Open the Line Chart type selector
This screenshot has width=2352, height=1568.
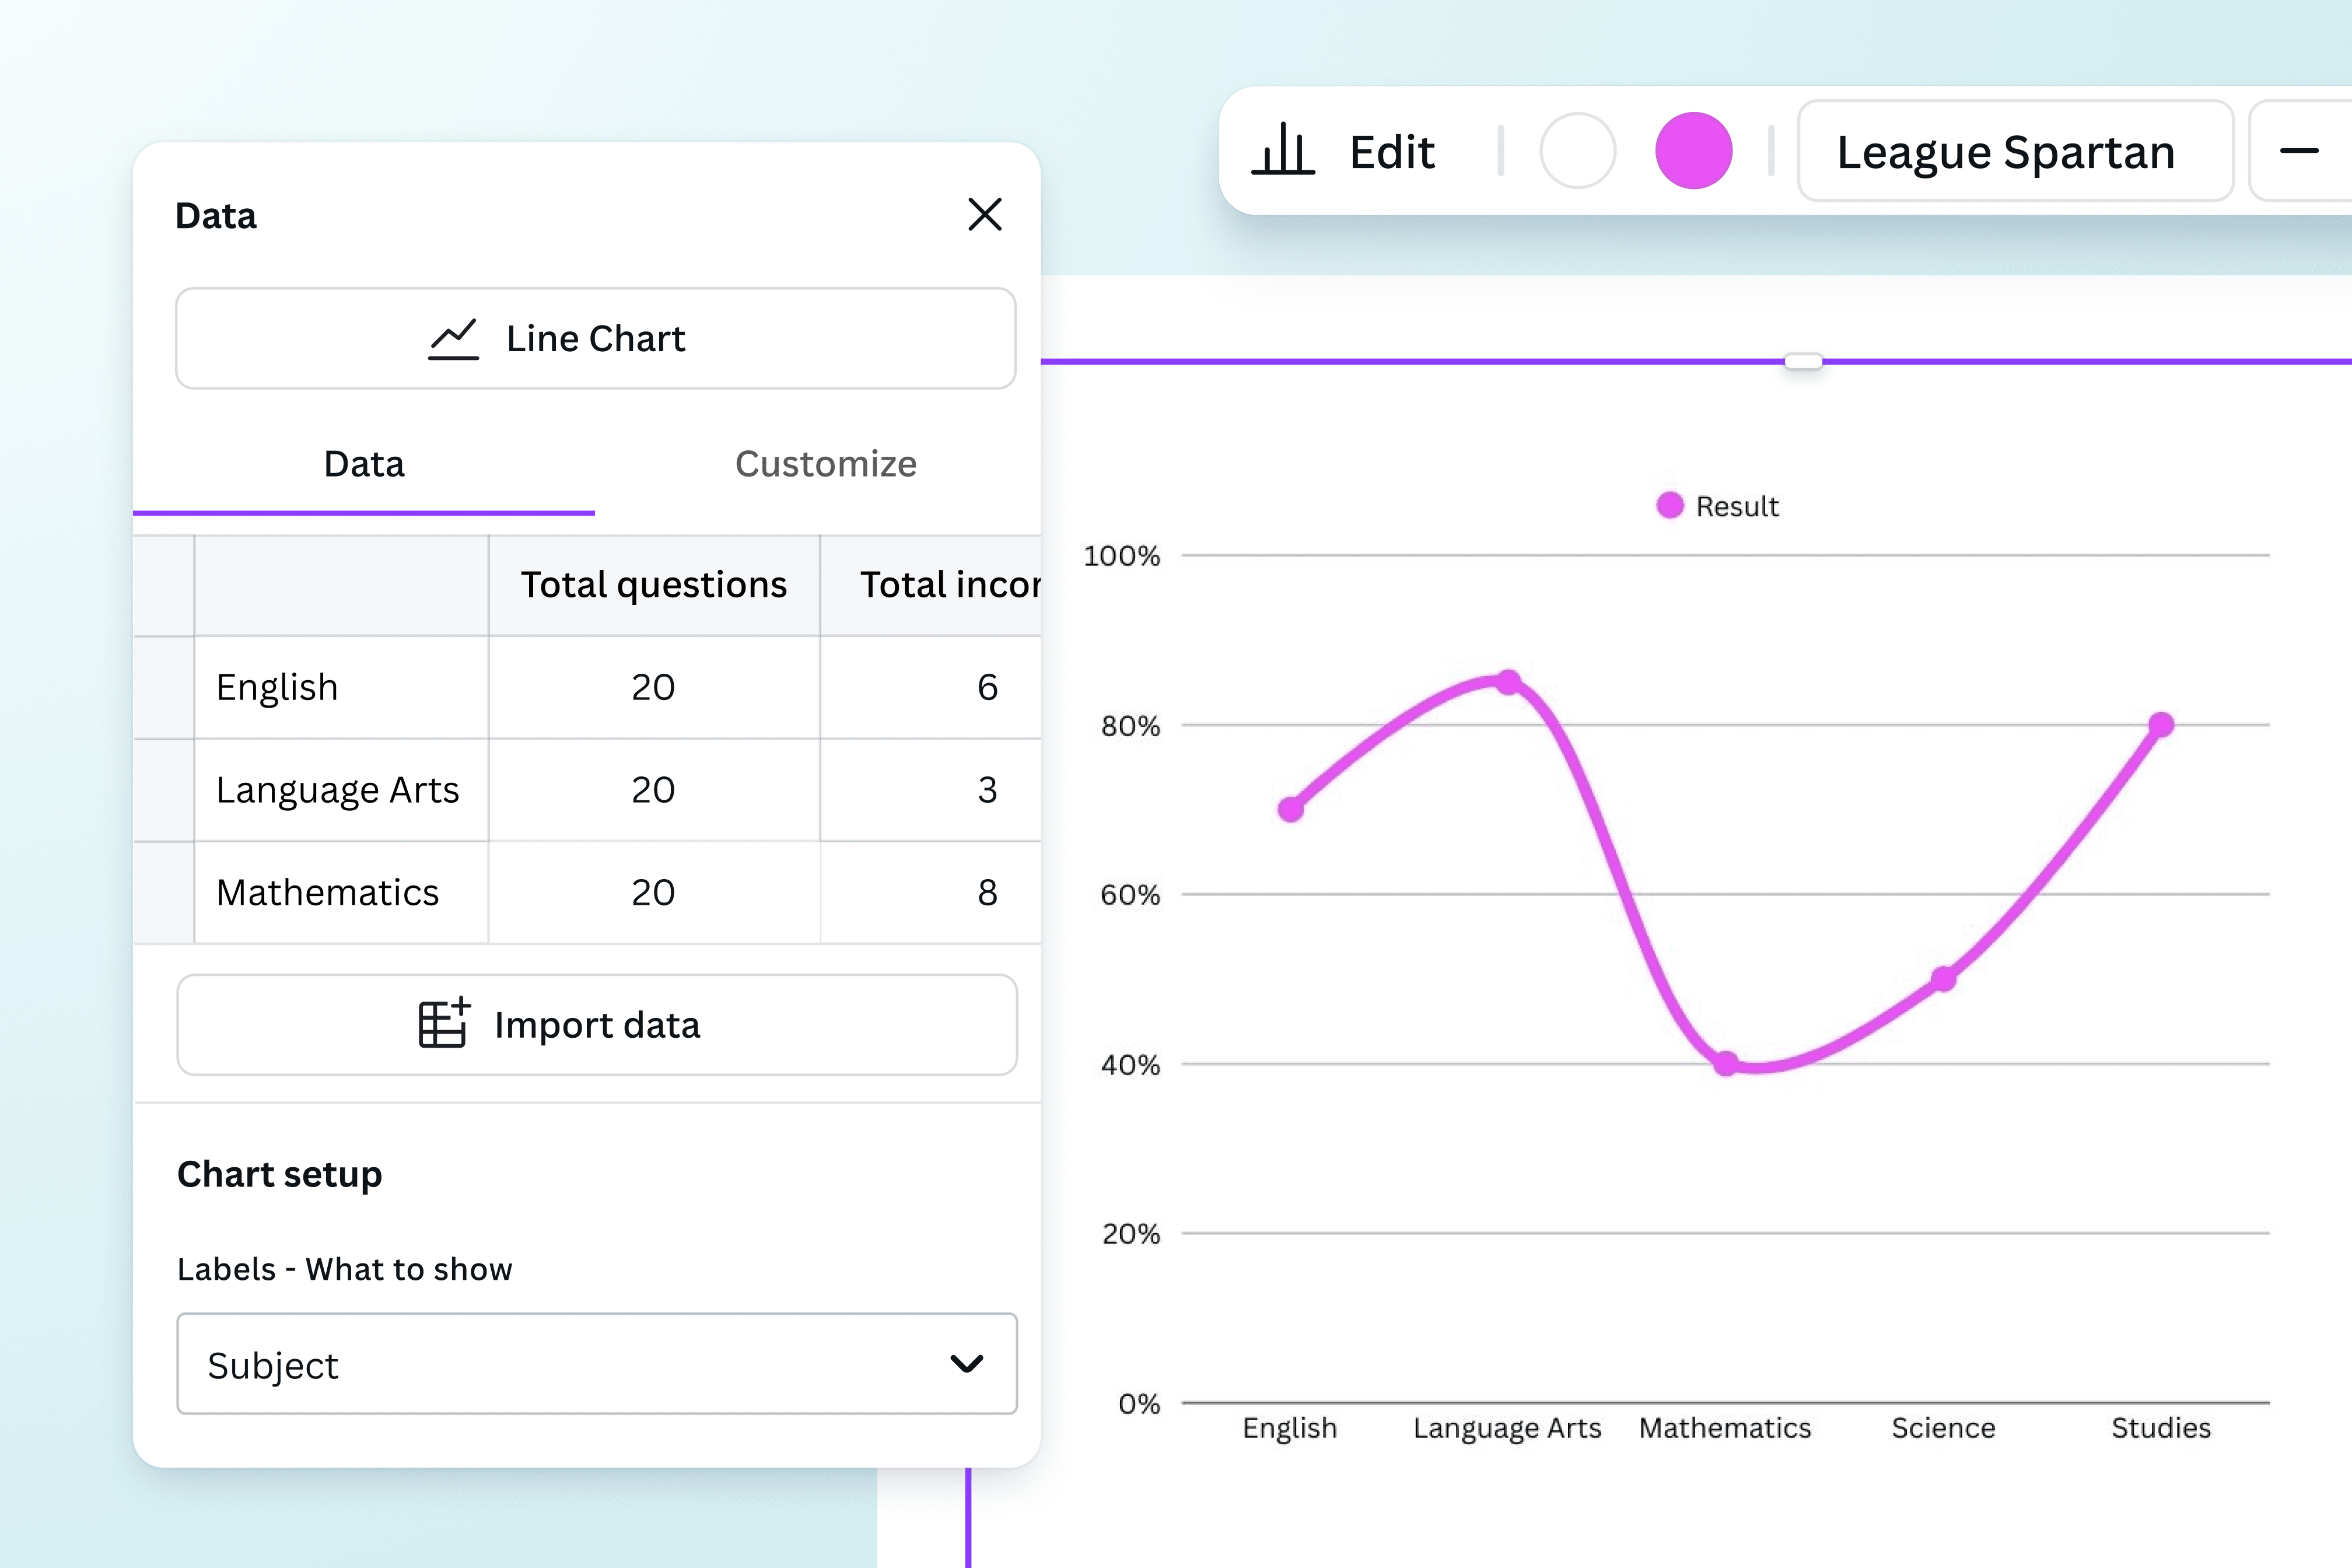596,339
